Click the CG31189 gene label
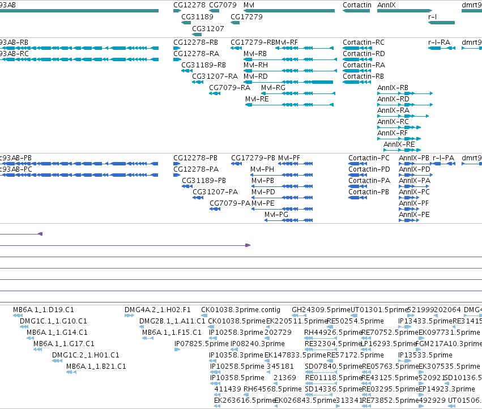 197,17
